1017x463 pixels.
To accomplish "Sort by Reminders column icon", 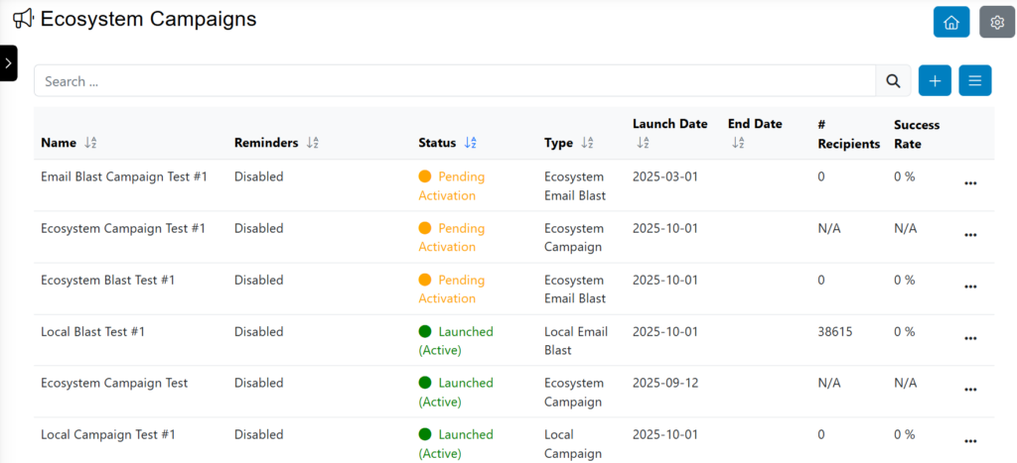I will pos(312,143).
